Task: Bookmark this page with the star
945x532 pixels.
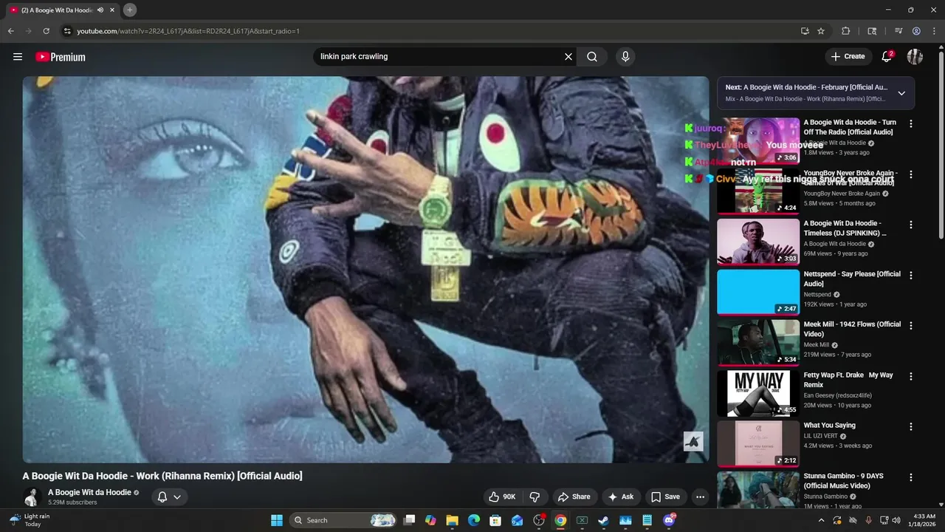Action: pos(821,31)
